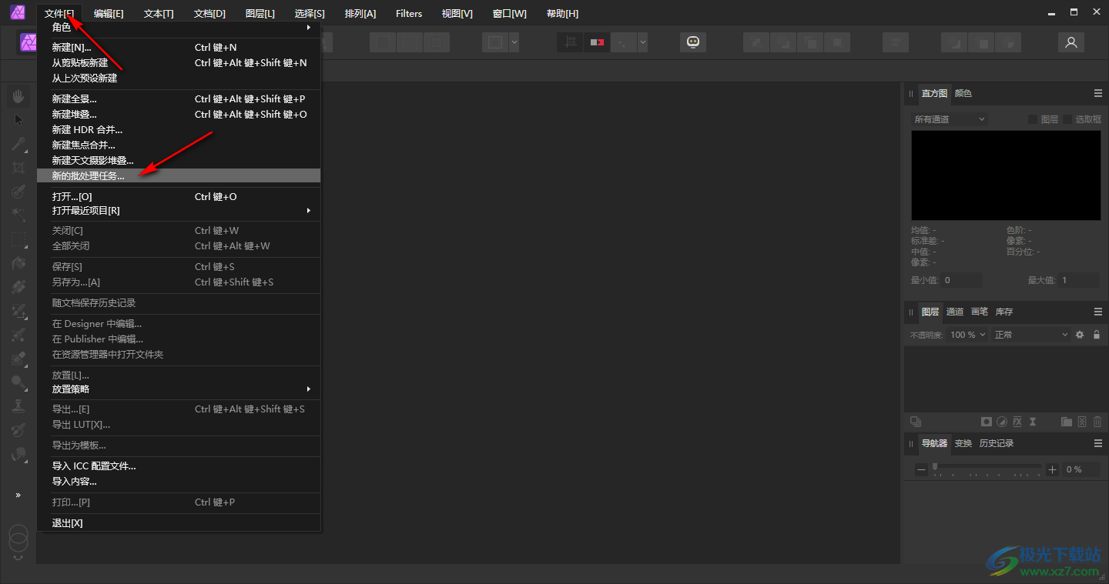Screen dimensions: 1109x584
Task: Enable the 图层 checkbox in histogram
Action: pyautogui.click(x=1033, y=119)
